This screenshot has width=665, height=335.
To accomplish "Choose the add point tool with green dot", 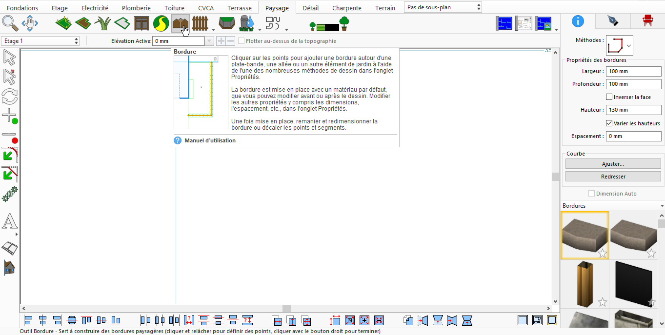I will click(10, 116).
